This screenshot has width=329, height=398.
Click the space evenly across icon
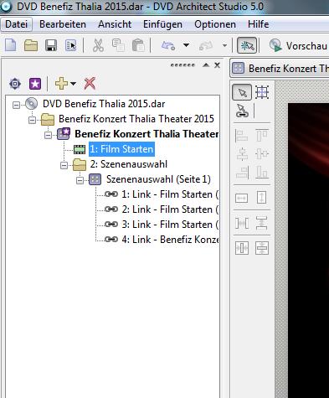[242, 223]
